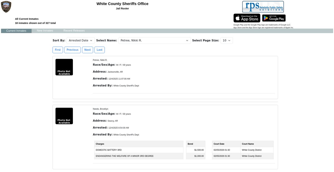Click the Charges column header
This screenshot has width=334, height=172.
pyautogui.click(x=139, y=144)
